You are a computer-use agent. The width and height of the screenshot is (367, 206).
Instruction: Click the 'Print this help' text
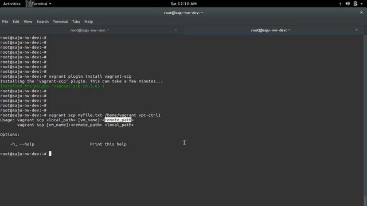tap(108, 144)
